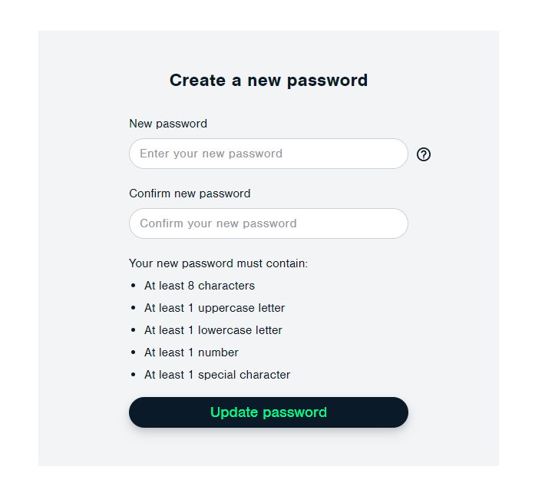
Task: Click the "At least 1 uppercase letter" requirement
Action: 214,308
